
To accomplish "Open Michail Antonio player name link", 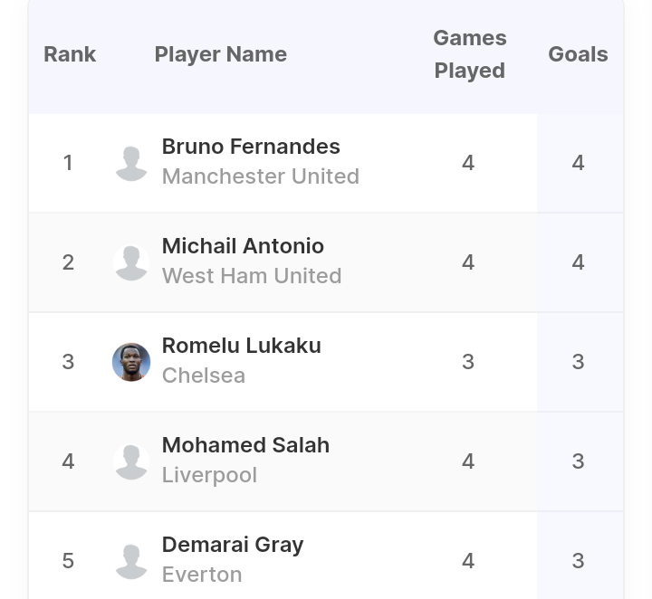I will coord(243,246).
